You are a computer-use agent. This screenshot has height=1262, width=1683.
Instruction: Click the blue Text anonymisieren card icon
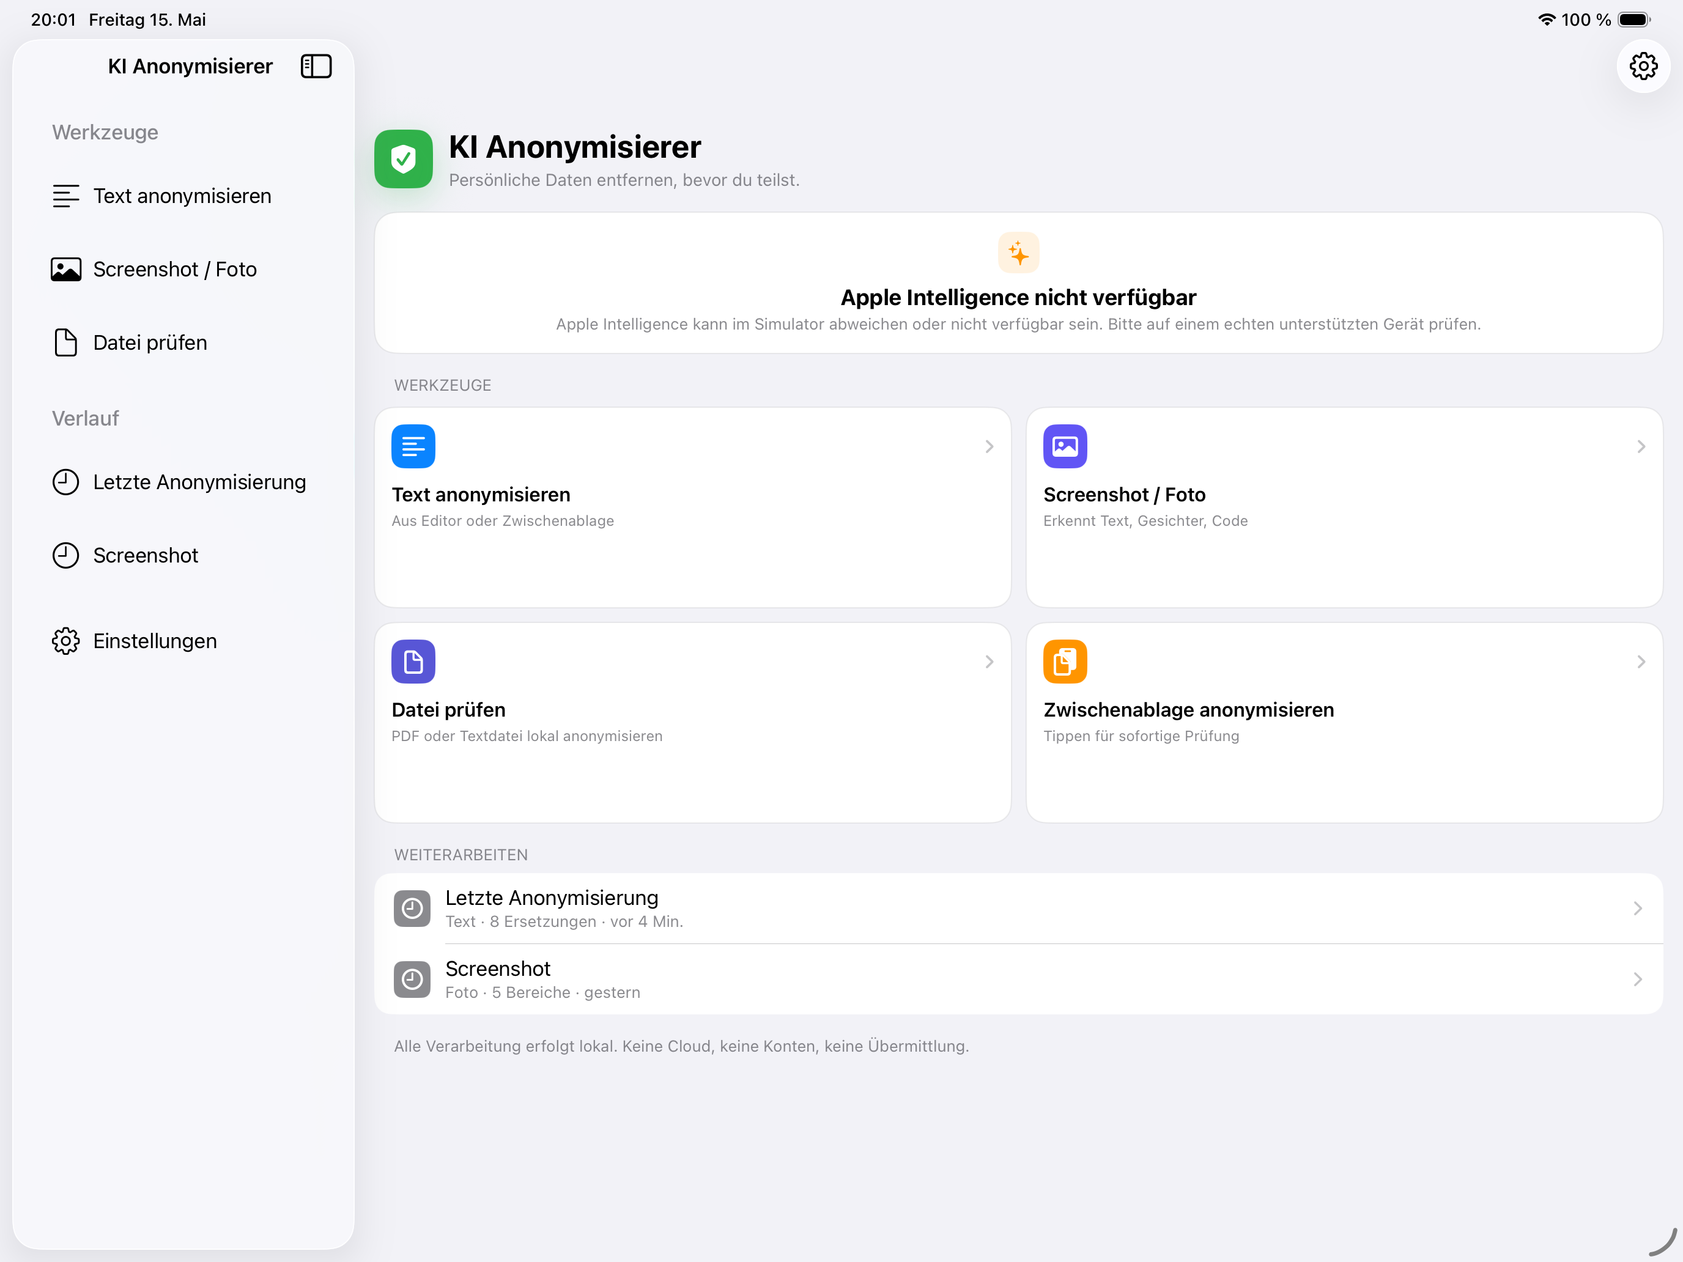pos(413,446)
